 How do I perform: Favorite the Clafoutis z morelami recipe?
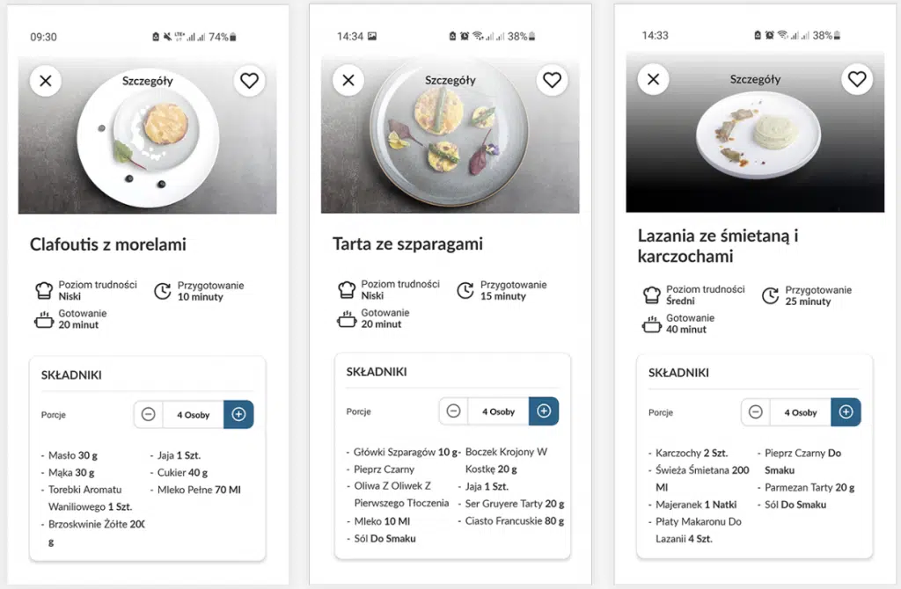[x=249, y=81]
